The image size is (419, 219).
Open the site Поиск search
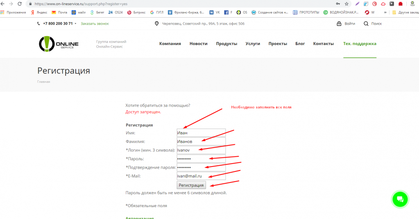point(373,23)
